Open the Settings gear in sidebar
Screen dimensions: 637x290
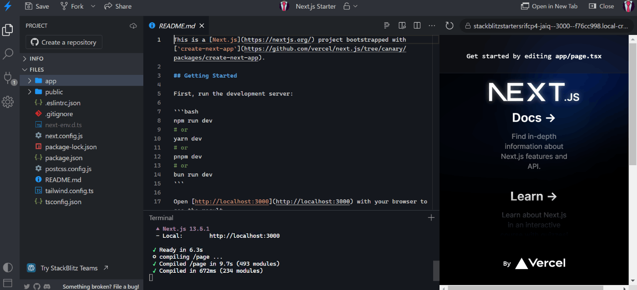pos(8,102)
